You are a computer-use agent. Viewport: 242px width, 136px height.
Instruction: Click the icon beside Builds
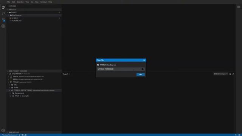pyautogui.click(x=12, y=88)
